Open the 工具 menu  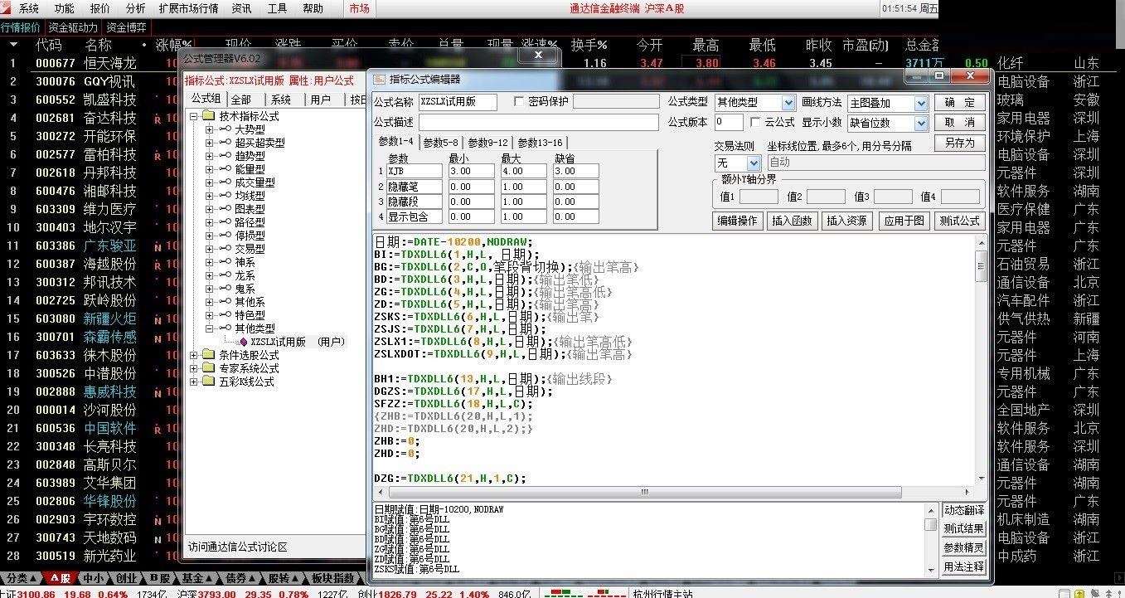[x=278, y=8]
